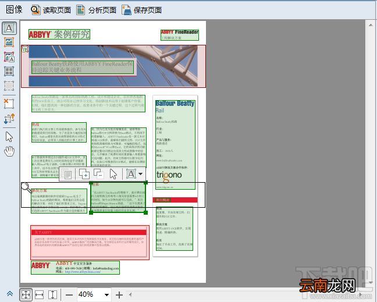Click the fit page to window button

pos(26,294)
